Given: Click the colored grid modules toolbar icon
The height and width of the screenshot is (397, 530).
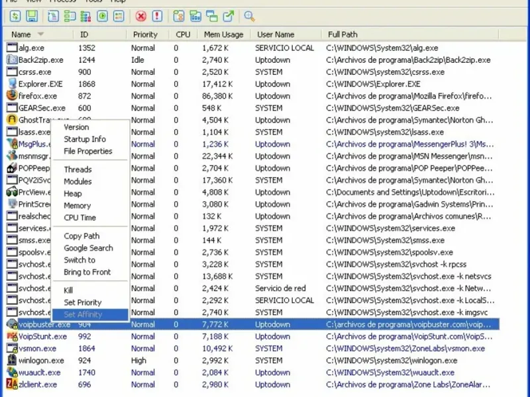Looking at the screenshot, I should 85,16.
